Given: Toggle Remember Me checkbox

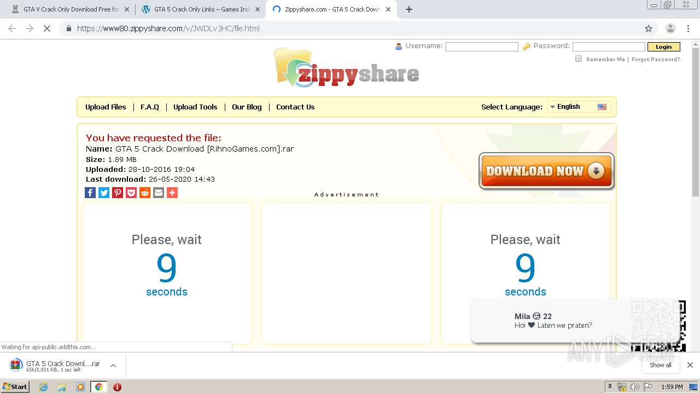Looking at the screenshot, I should [579, 59].
